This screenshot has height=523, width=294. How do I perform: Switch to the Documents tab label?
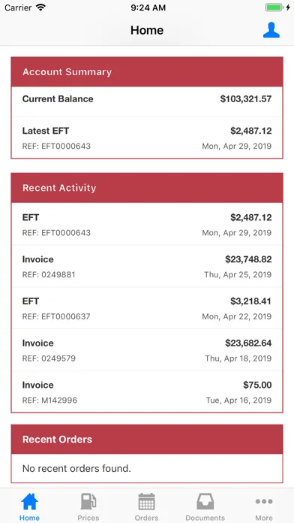point(205,518)
